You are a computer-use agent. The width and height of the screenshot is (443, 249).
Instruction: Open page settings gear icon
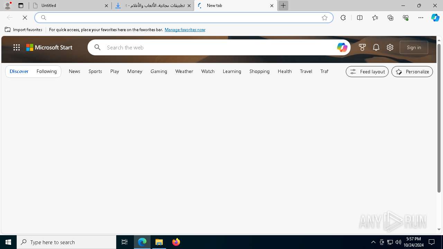click(390, 47)
